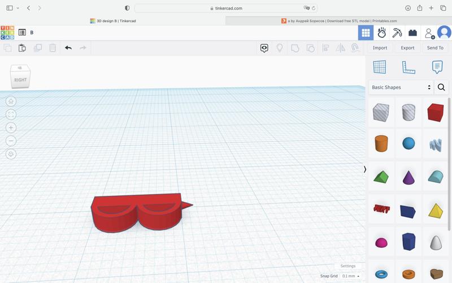Toggle perspective/orthographic view button

11,154
